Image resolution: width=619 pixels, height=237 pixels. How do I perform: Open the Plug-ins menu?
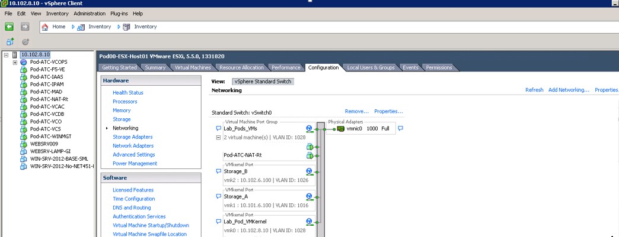(119, 13)
